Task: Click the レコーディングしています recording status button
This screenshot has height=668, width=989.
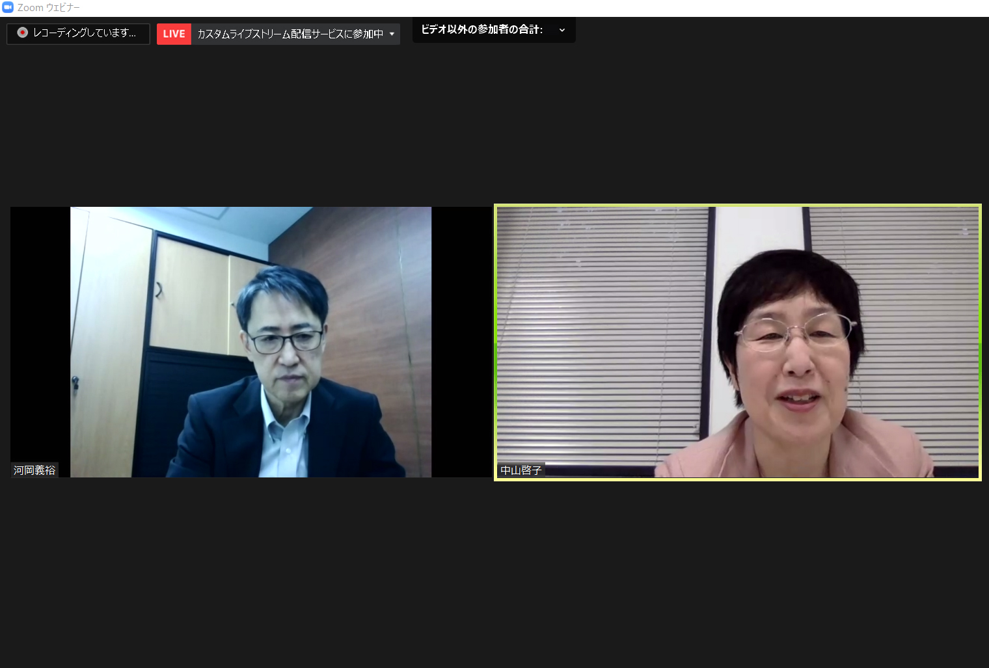Action: click(78, 34)
